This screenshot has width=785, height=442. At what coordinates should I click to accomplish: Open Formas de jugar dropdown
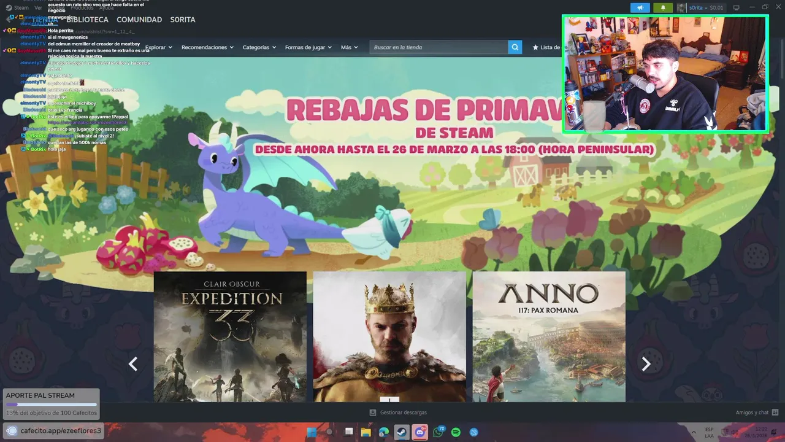(308, 47)
